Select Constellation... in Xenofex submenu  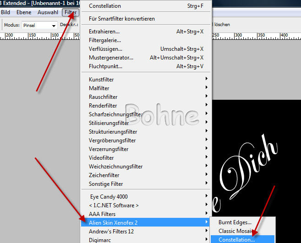[x=236, y=239]
